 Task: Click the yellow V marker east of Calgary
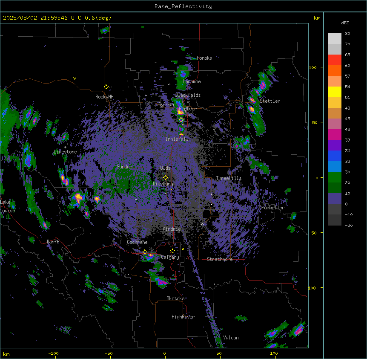tap(183, 249)
